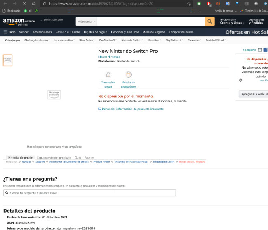Image resolution: width=268 pixels, height=230 pixels.
Task: Open Ofertas en Hot Sale banner
Action: [247, 32]
